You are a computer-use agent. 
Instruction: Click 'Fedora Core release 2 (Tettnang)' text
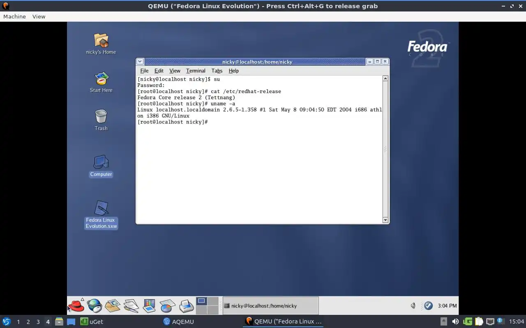click(x=186, y=97)
